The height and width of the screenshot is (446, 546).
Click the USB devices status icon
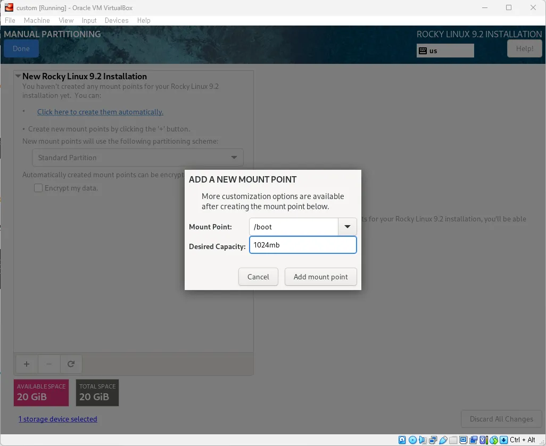click(443, 440)
